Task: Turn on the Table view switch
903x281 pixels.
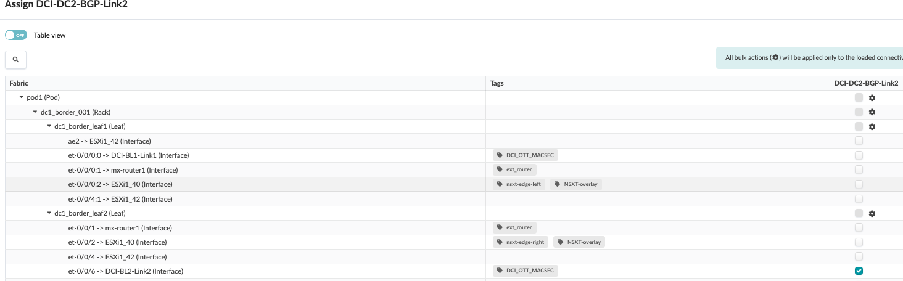Action: [16, 35]
